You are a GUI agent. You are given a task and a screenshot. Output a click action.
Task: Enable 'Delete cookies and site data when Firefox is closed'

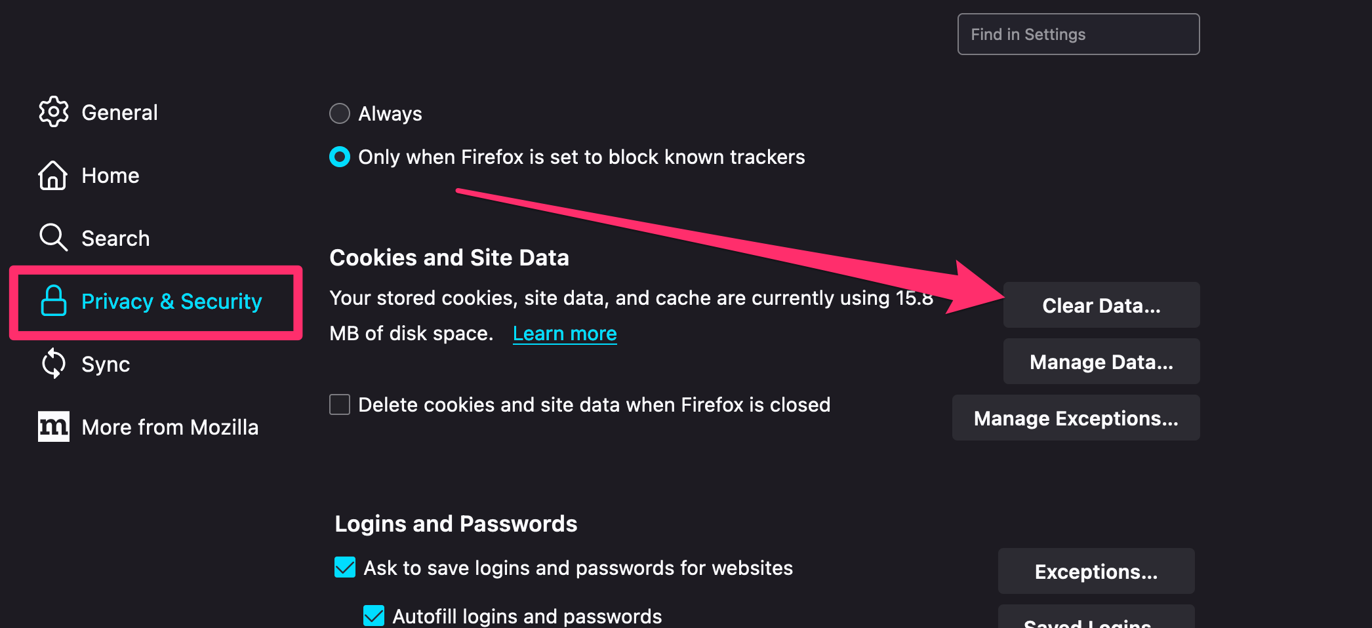pyautogui.click(x=339, y=404)
